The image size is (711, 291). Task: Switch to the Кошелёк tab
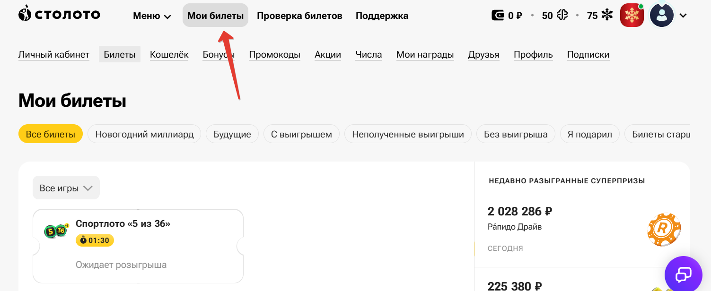click(169, 54)
